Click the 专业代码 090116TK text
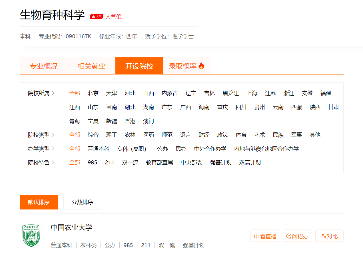Screen dimensions: 363x256 tap(65, 36)
